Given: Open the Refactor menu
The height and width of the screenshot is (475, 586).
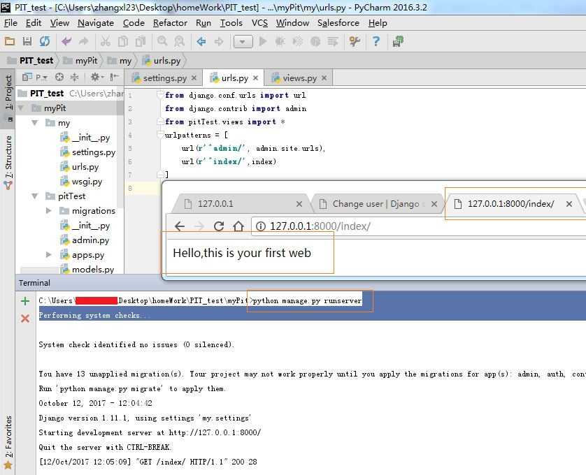Looking at the screenshot, I should (x=170, y=23).
